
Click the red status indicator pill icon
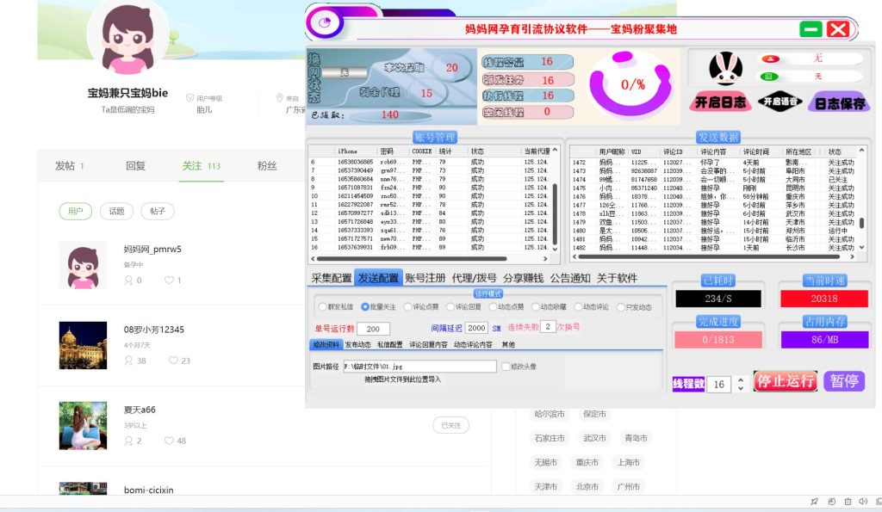tap(770, 59)
